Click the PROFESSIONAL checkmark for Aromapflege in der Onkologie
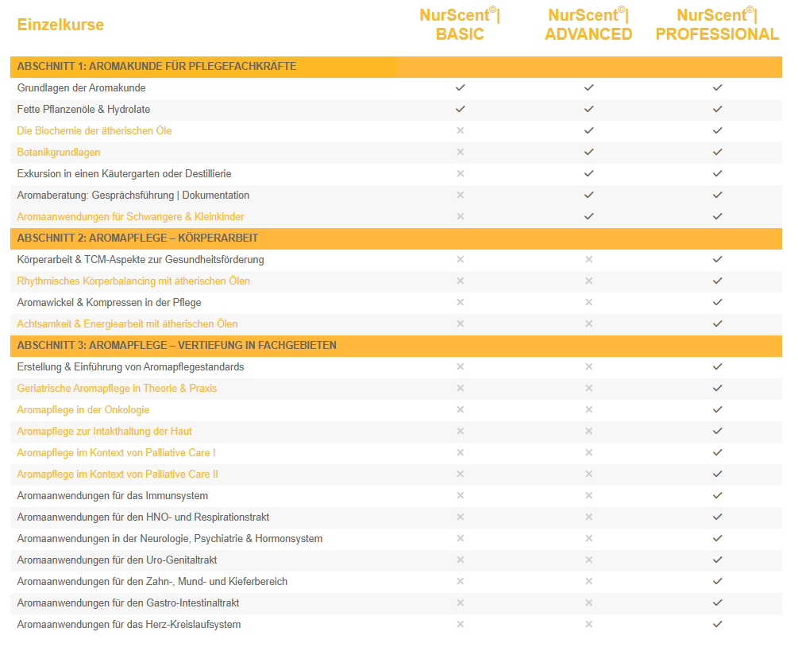This screenshot has height=651, width=798. pos(717,409)
